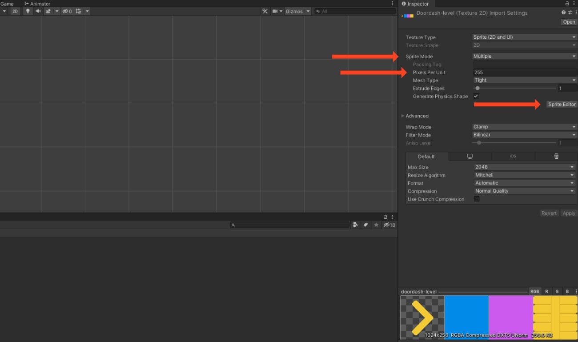Enable the Use Crunch Compression checkbox

(477, 199)
